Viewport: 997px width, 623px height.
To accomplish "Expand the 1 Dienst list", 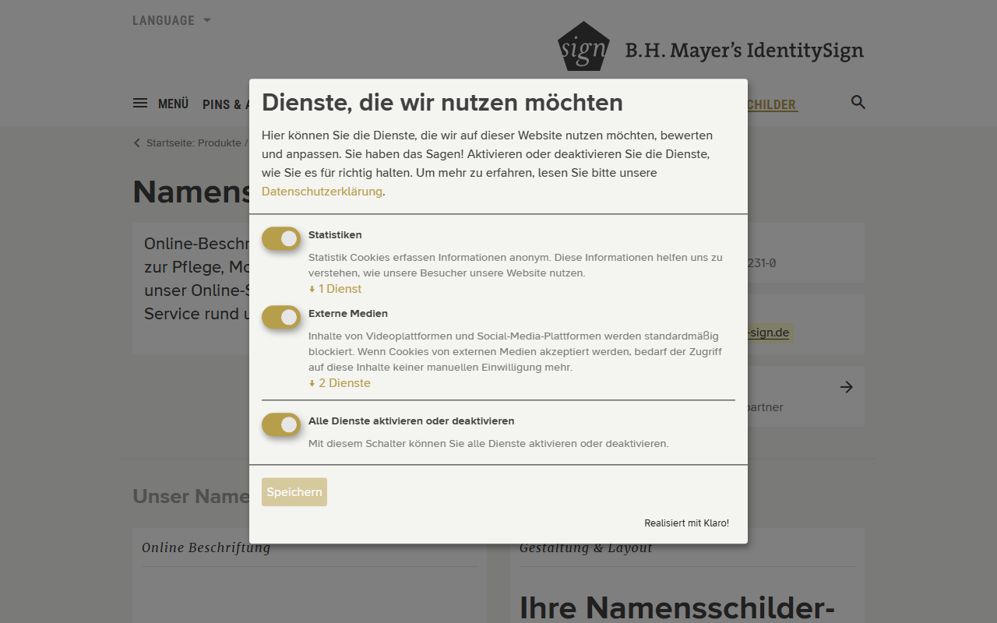I will pyautogui.click(x=335, y=289).
